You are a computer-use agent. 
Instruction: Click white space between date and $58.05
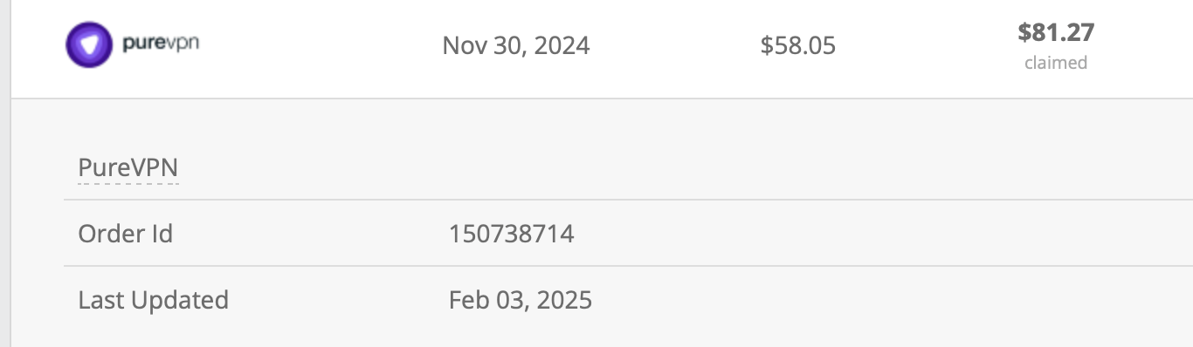click(675, 45)
